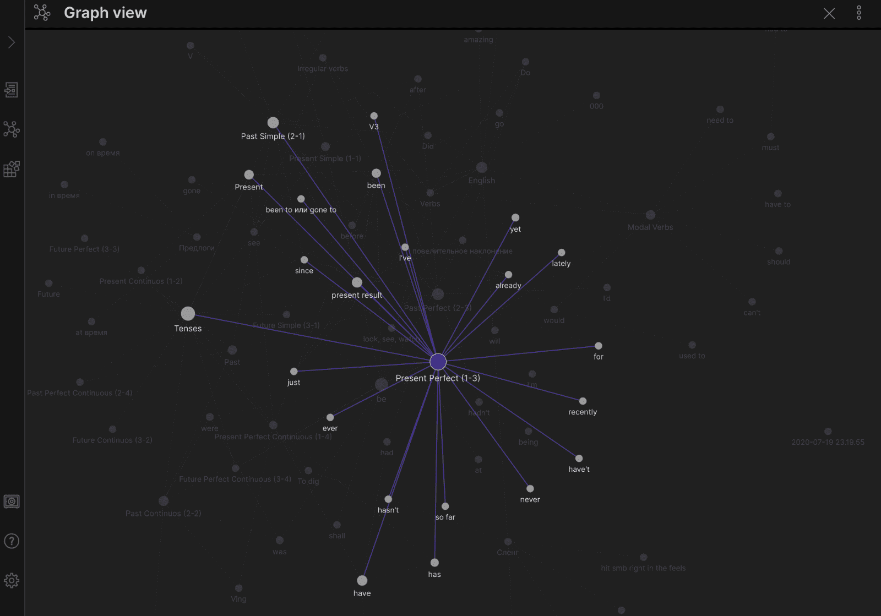Click the dimmed Verbs node
Screen dimensions: 881x616
tap(430, 193)
